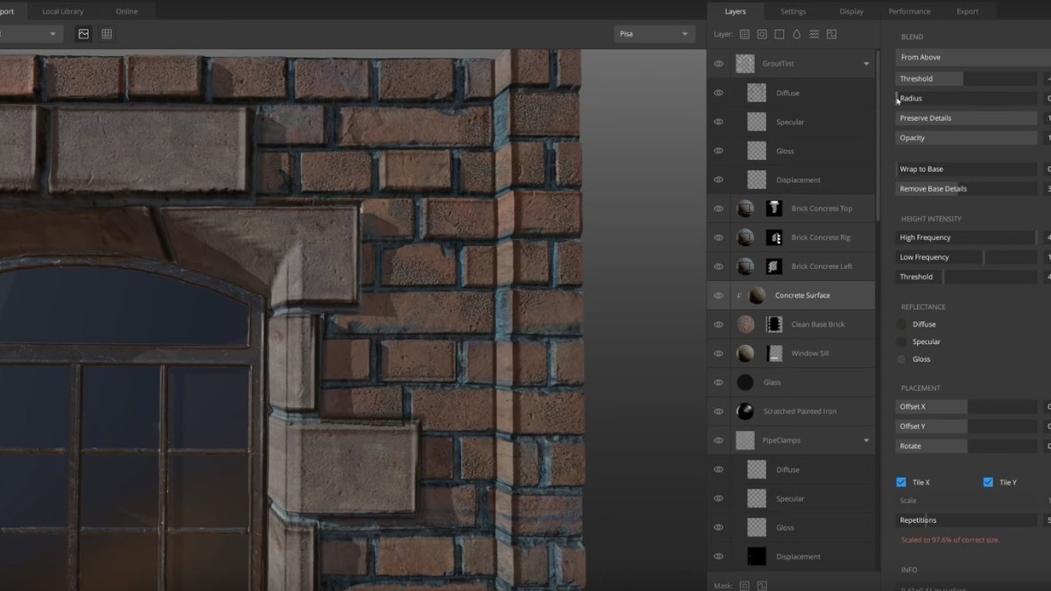Open the Layers tab
Screen dimensions: 1051x591
735,11
